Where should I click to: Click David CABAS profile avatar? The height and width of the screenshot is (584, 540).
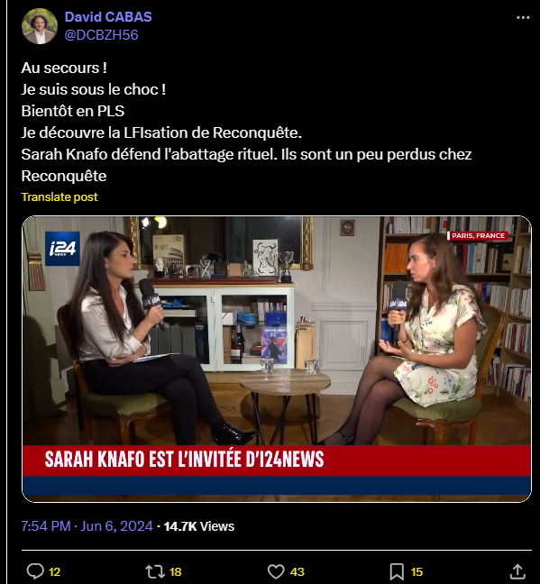pos(40,26)
